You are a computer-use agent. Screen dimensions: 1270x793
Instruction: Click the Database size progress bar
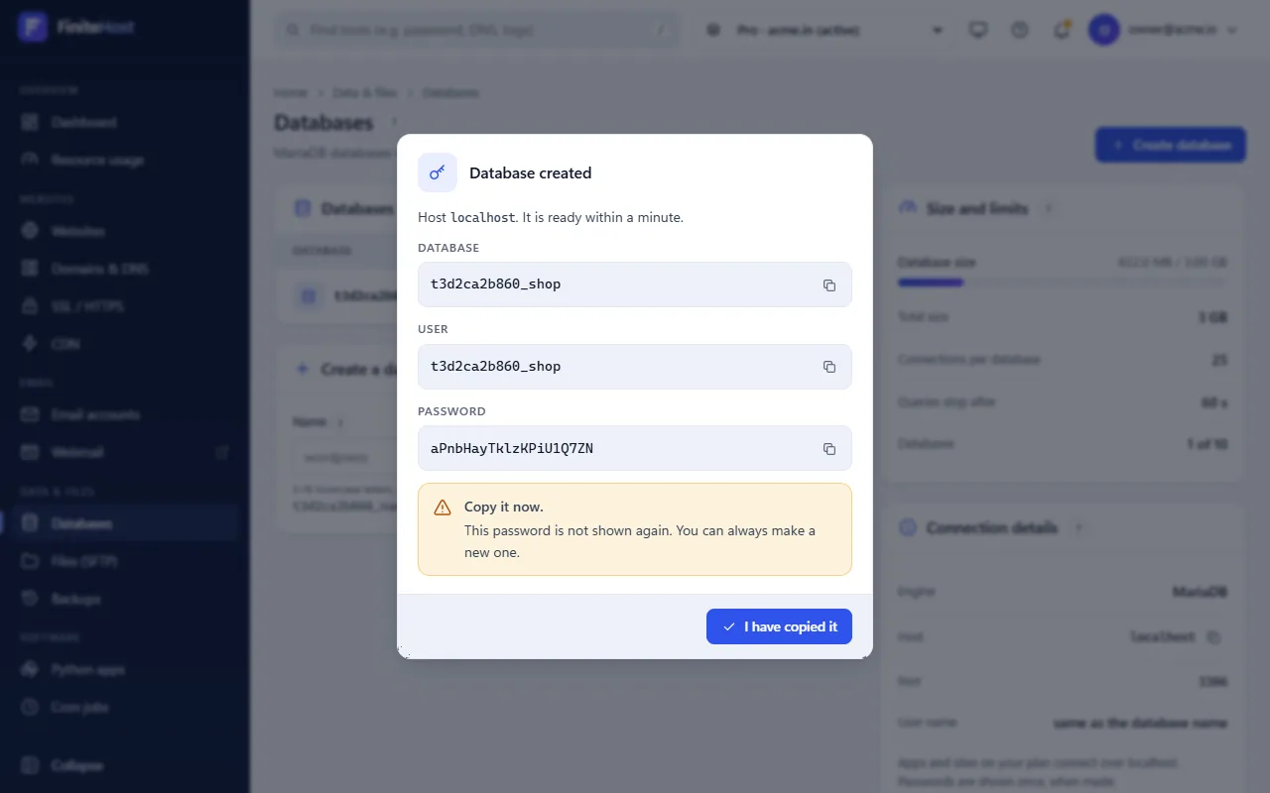coord(1062,283)
